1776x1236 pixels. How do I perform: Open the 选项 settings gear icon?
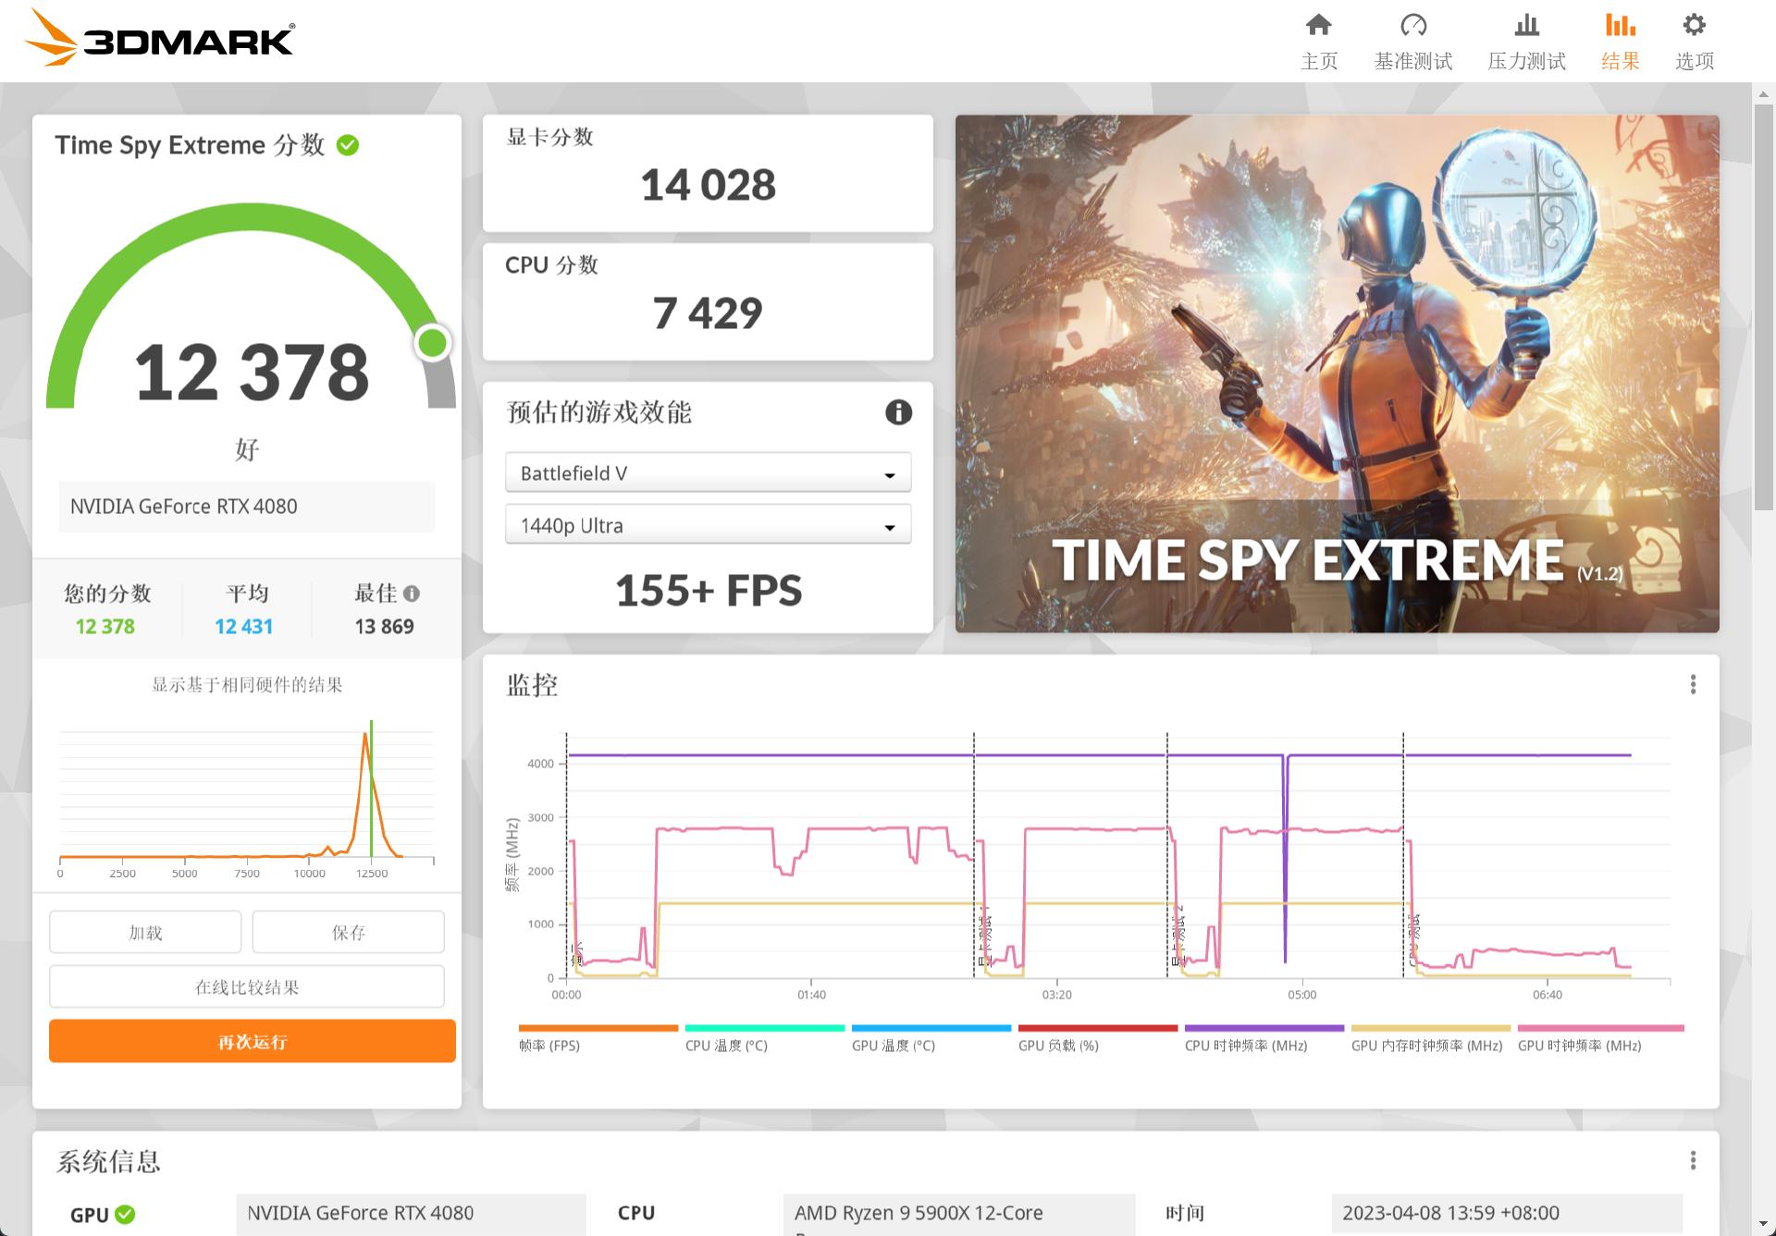[x=1693, y=41]
